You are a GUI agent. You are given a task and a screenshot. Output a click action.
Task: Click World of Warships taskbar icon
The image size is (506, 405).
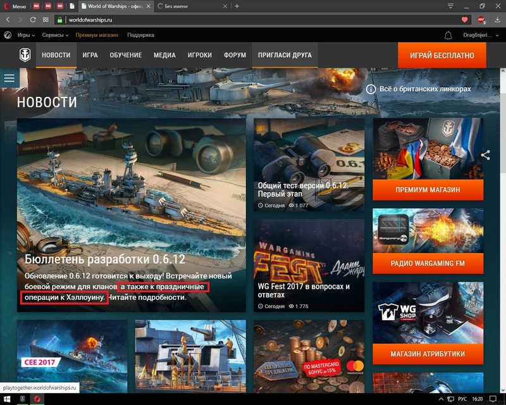(23, 399)
